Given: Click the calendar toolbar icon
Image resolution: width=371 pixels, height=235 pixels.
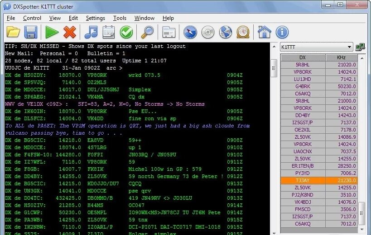Looking at the screenshot, I should click(x=109, y=32).
